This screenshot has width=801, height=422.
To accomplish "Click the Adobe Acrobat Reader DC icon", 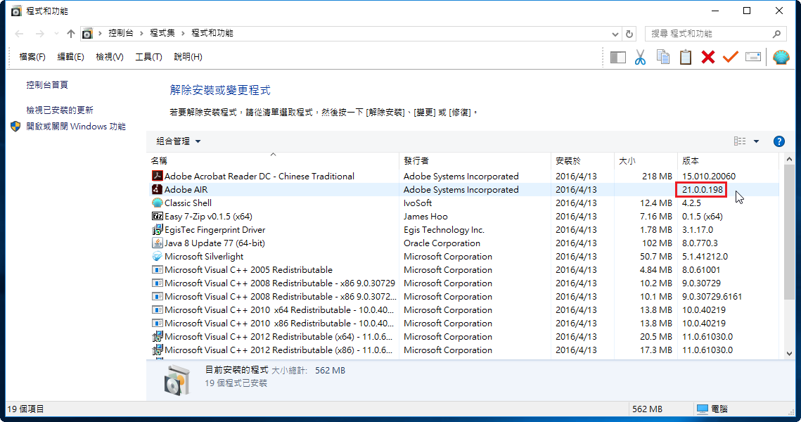I will click(x=158, y=176).
